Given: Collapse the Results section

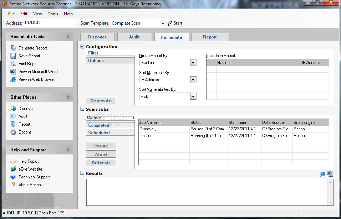Looking at the screenshot, I should pyautogui.click(x=82, y=173).
